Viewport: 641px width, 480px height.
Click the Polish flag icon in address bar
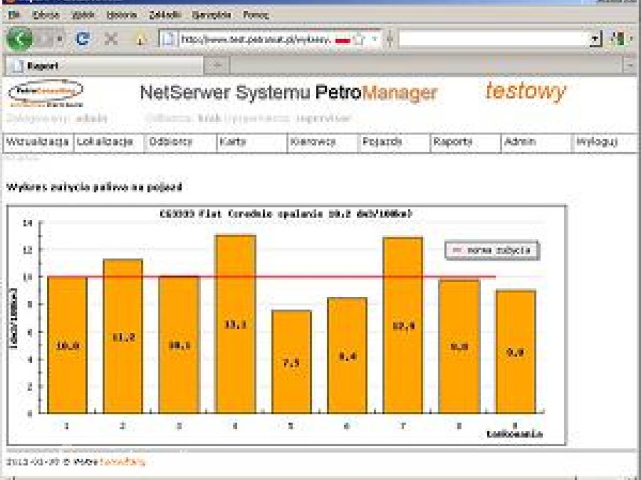(x=343, y=40)
